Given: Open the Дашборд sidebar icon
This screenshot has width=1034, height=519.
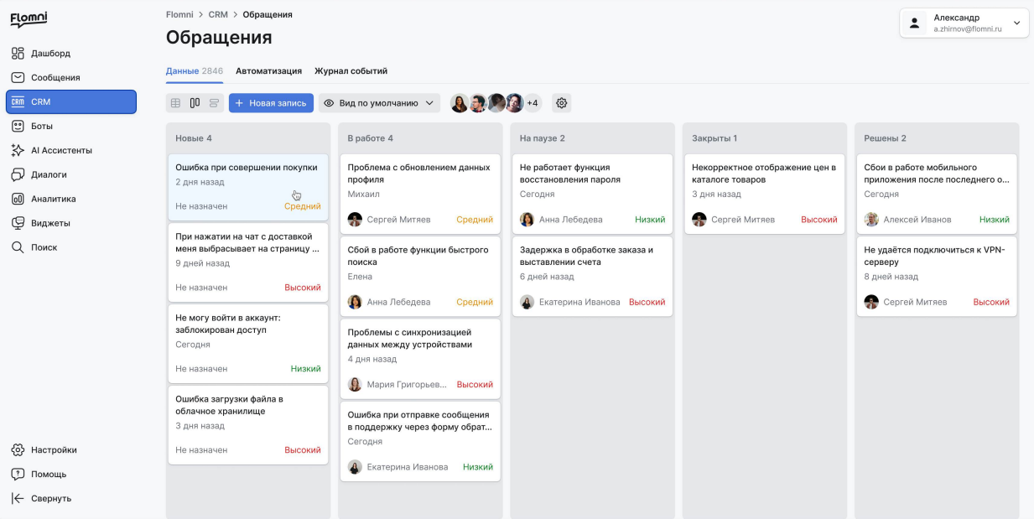Looking at the screenshot, I should (18, 53).
